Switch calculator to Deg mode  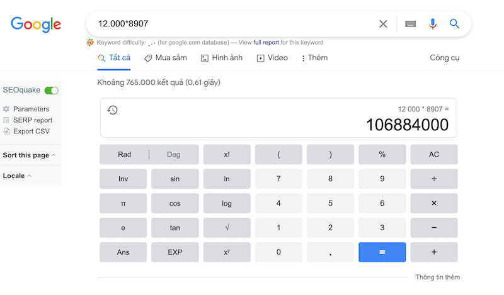pos(174,154)
